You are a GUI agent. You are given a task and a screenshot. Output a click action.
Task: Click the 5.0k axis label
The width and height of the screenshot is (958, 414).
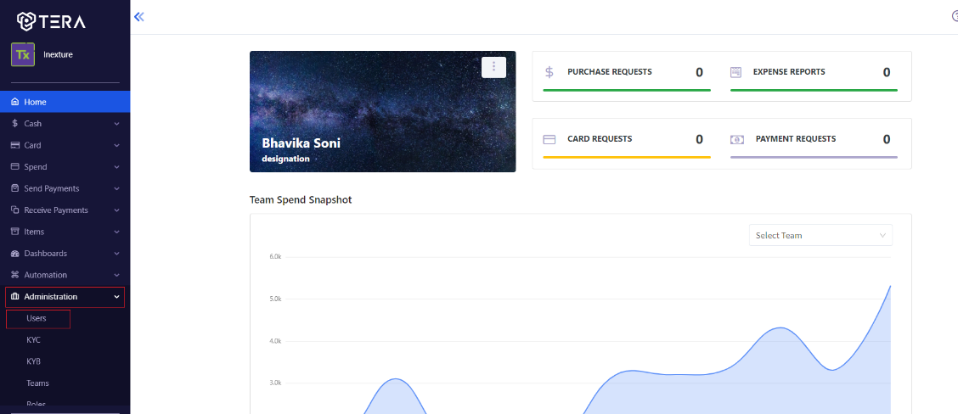tap(275, 299)
